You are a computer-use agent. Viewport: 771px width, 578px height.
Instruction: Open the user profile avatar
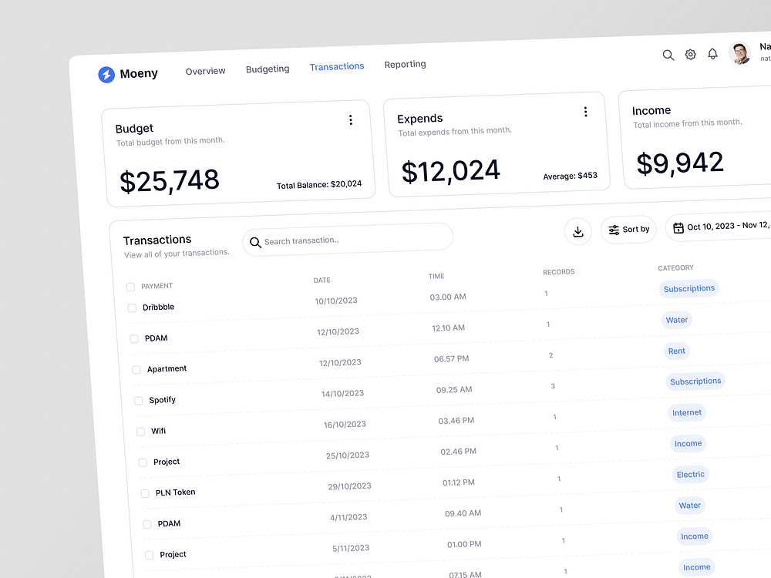pos(739,53)
